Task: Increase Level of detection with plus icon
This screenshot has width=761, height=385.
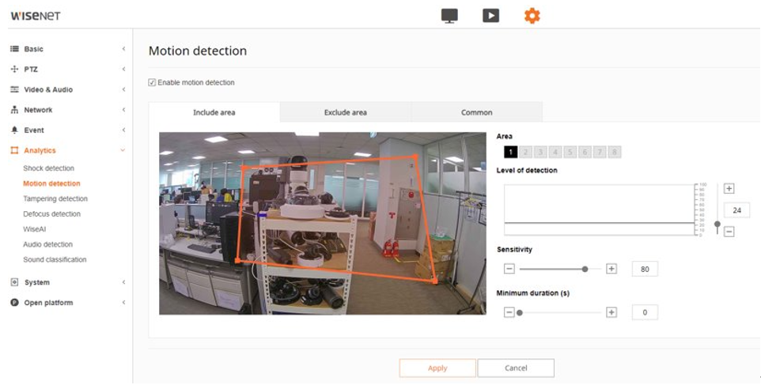Action: point(729,189)
